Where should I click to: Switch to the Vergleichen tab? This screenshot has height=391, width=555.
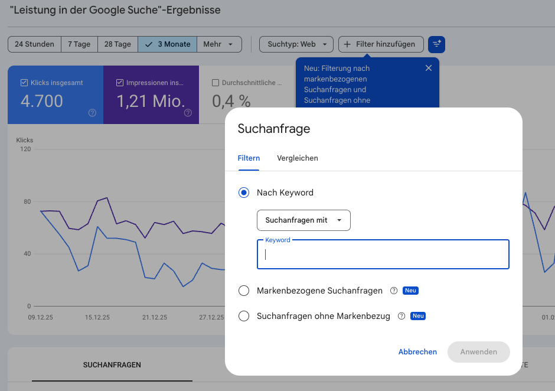pos(298,158)
